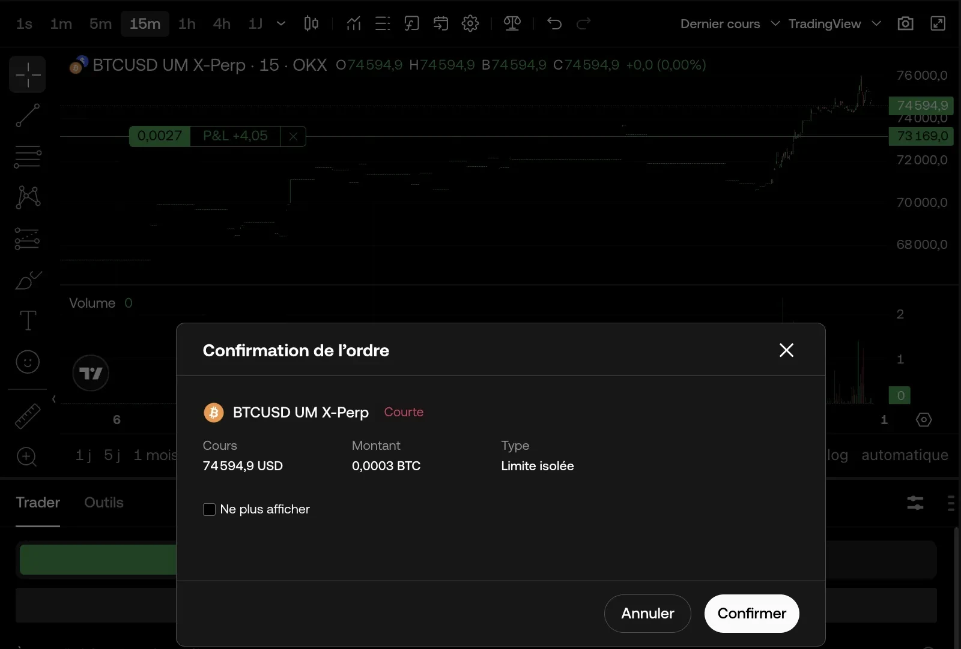Screen dimensions: 961x649
Task: Open the indicators menu icon
Action: tap(354, 23)
